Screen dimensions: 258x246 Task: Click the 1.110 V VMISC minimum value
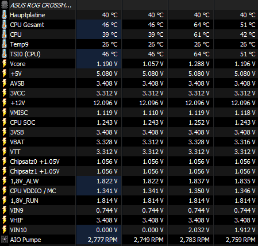click(153, 113)
